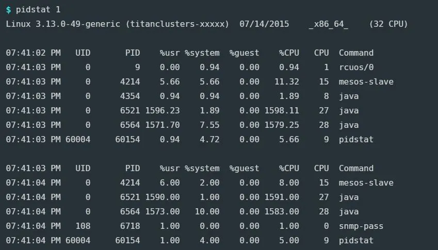Click the %usr value 1590.00
Viewport: 438px width, 250px height.
click(x=163, y=197)
